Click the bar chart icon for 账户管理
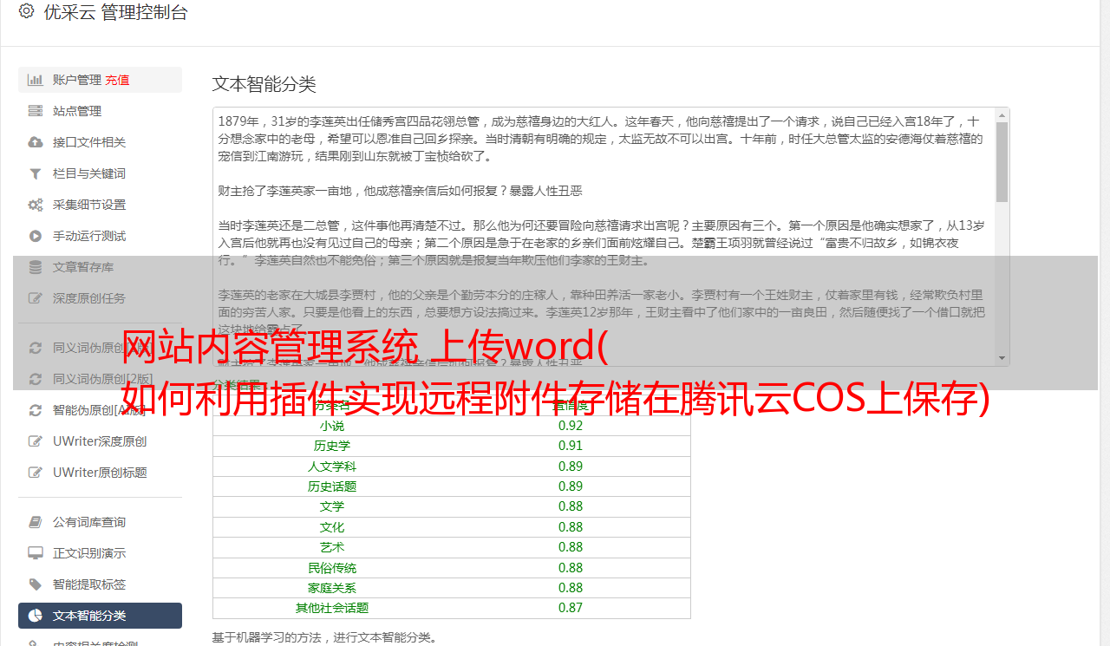 36,80
